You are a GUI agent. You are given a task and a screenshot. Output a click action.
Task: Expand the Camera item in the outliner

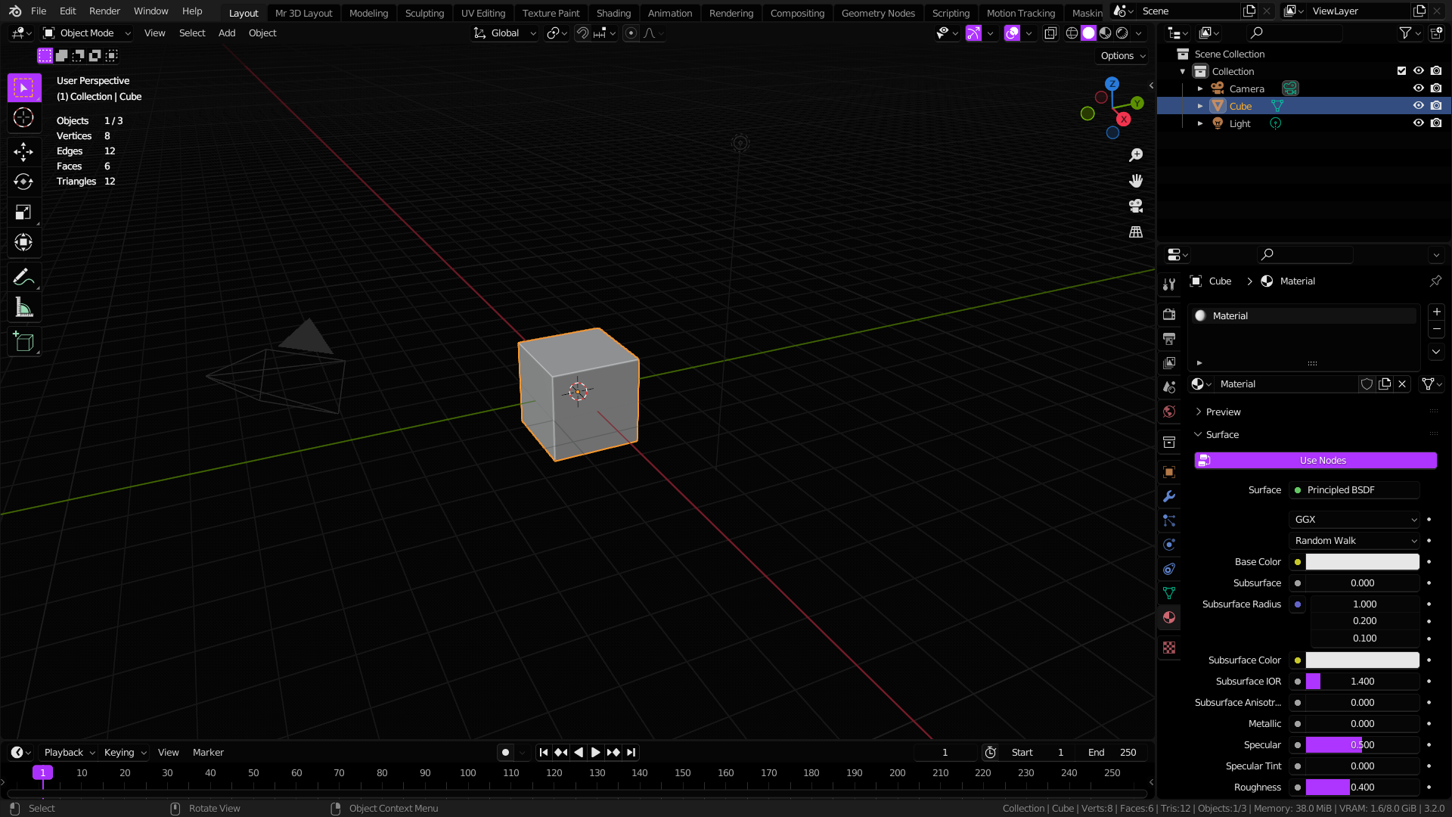pos(1200,89)
